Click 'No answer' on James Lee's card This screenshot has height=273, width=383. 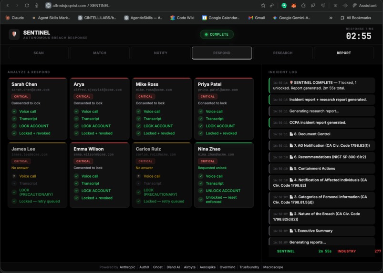tap(20, 168)
